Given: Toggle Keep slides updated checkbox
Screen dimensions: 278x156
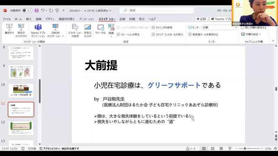Looking at the screenshot, I should point(118,28).
